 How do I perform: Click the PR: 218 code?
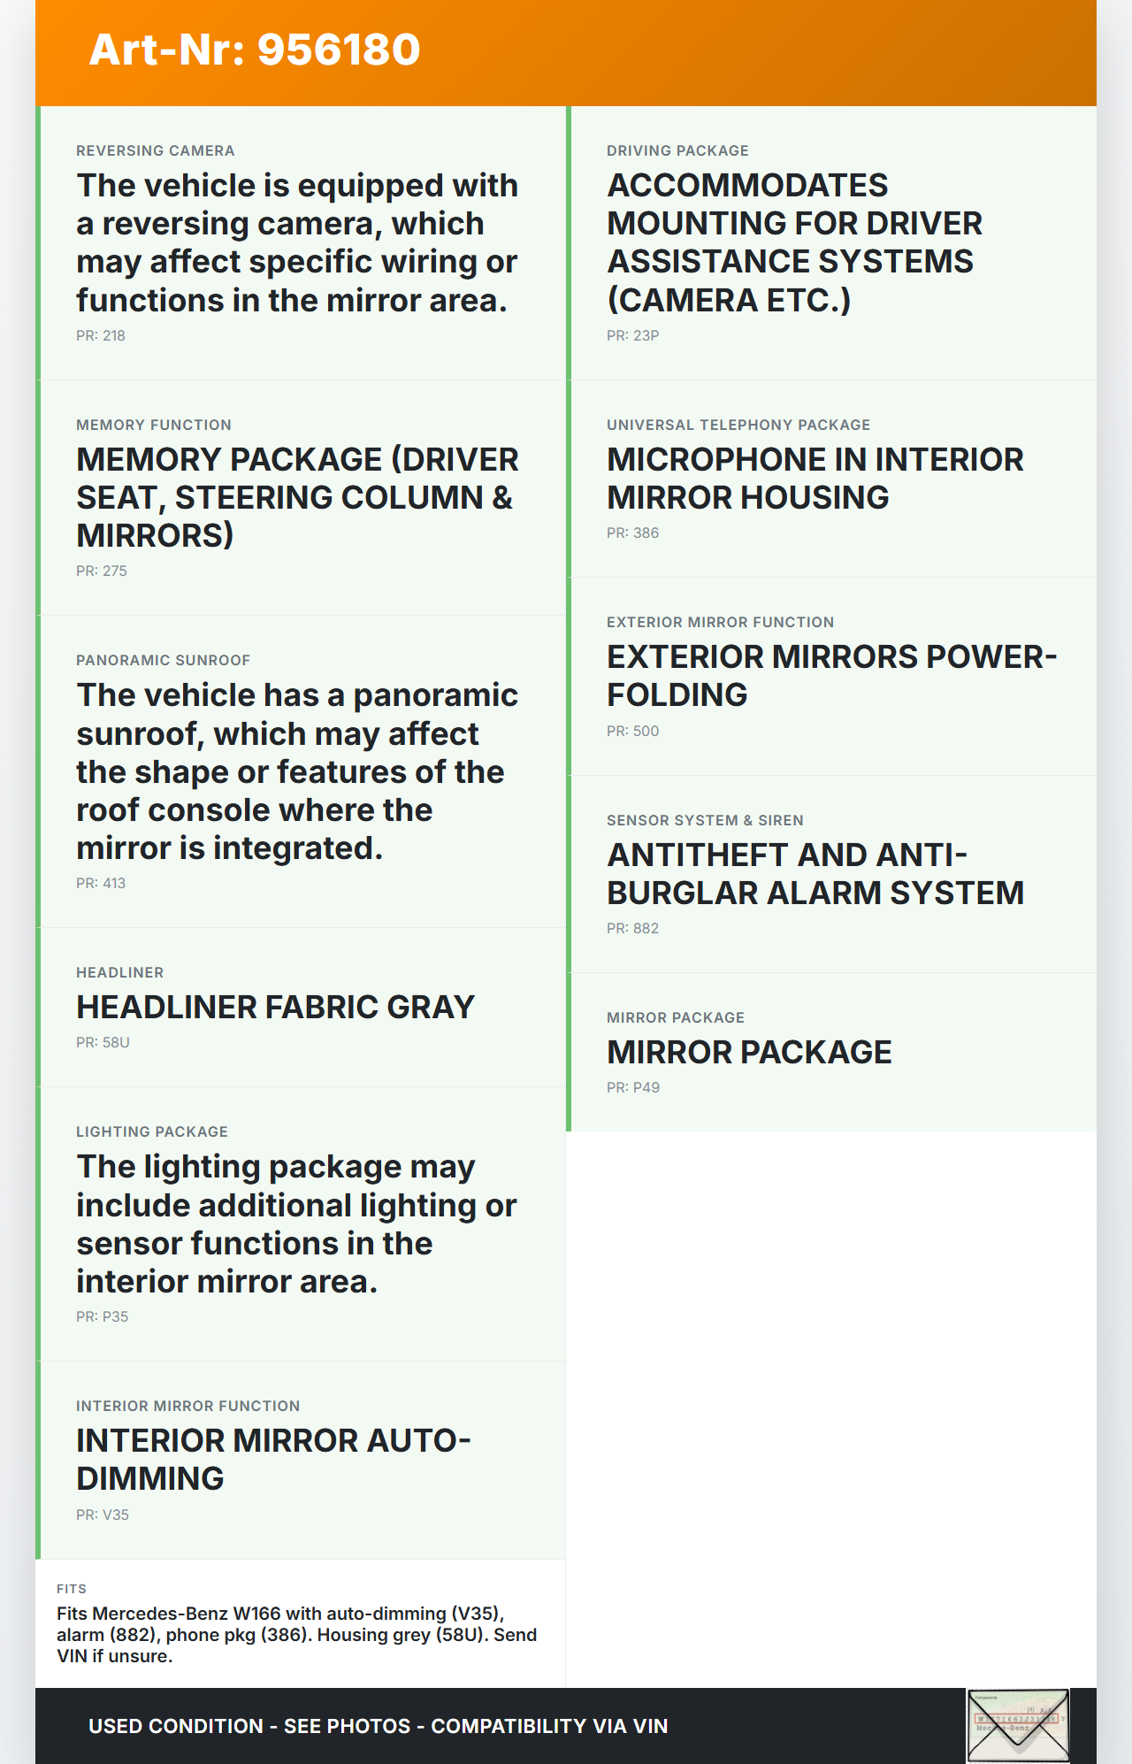[101, 335]
